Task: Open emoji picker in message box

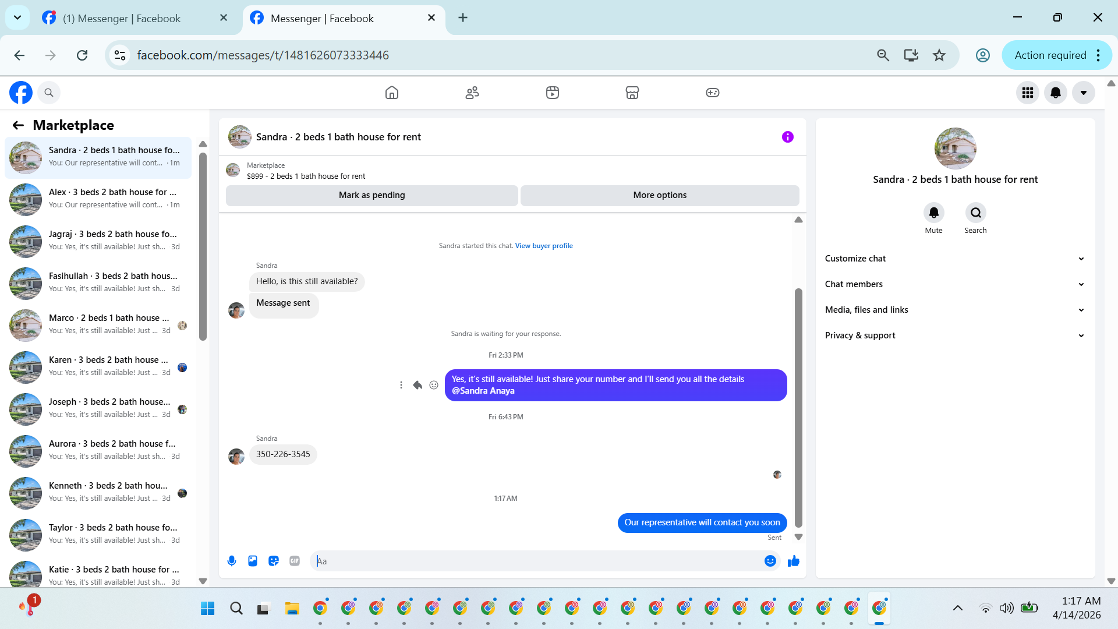Action: pos(770,561)
